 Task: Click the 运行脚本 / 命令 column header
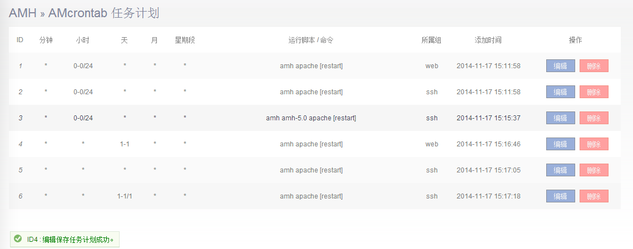(311, 40)
